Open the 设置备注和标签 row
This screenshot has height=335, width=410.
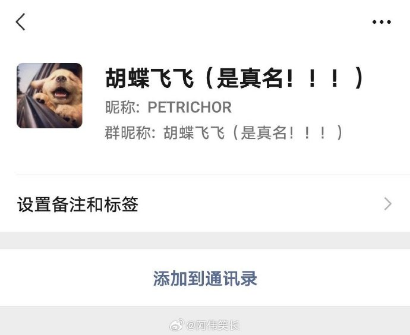[x=205, y=204]
